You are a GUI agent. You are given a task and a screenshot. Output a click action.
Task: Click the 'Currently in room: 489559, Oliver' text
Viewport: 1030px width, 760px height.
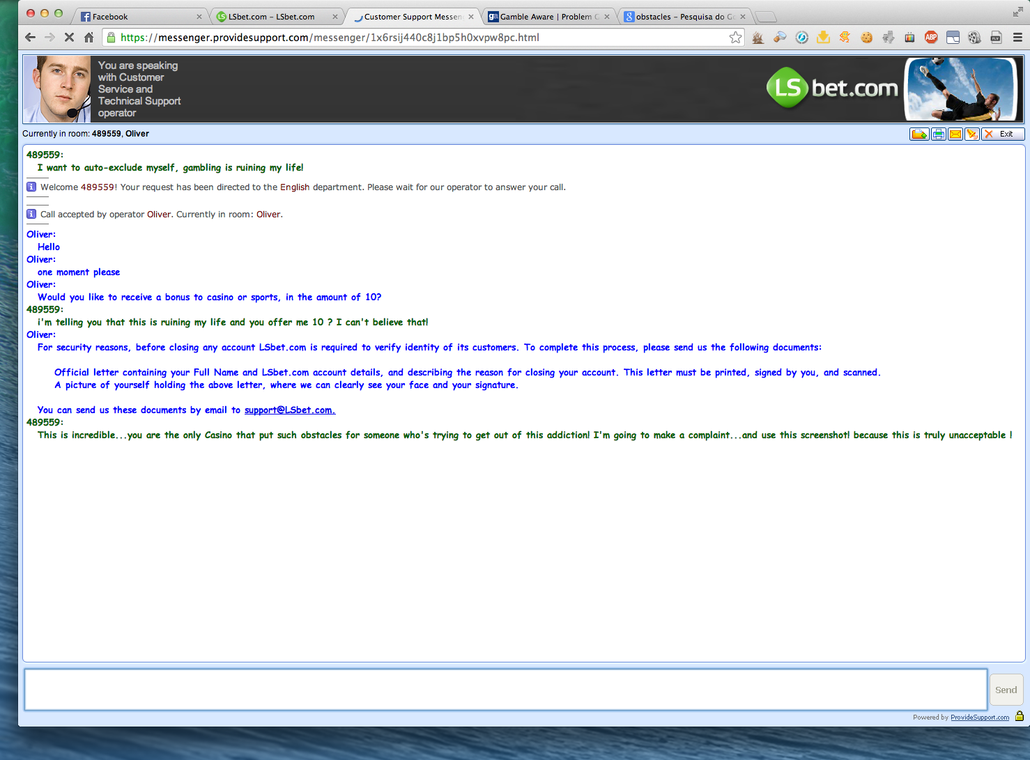coord(86,134)
